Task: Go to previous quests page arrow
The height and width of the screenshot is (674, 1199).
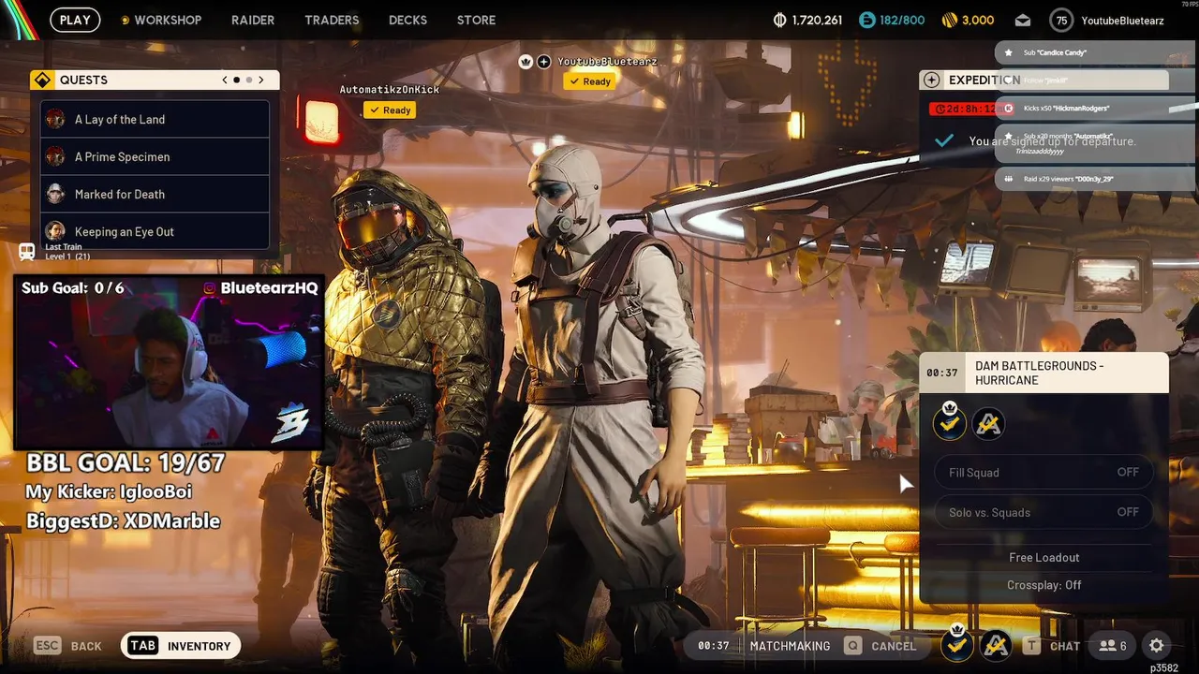Action: pyautogui.click(x=225, y=81)
